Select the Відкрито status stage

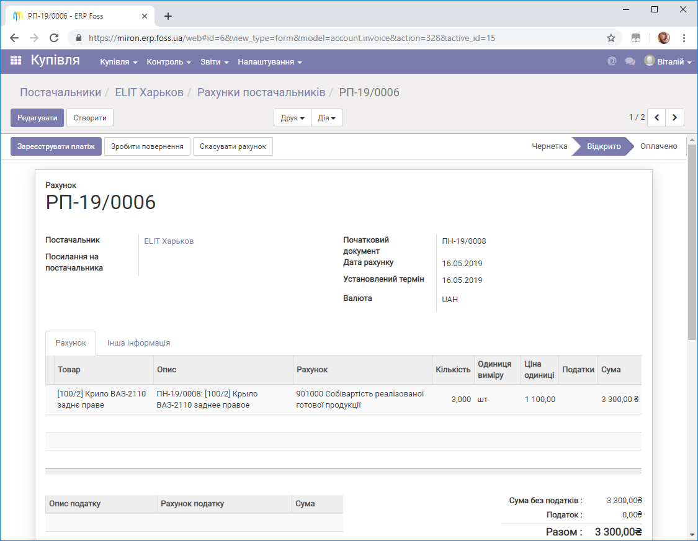604,146
